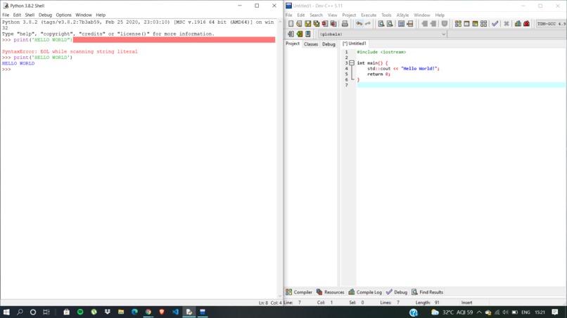Viewport: 567px width, 318px height.
Task: Open the Compile Log bottom tab
Action: pos(365,292)
